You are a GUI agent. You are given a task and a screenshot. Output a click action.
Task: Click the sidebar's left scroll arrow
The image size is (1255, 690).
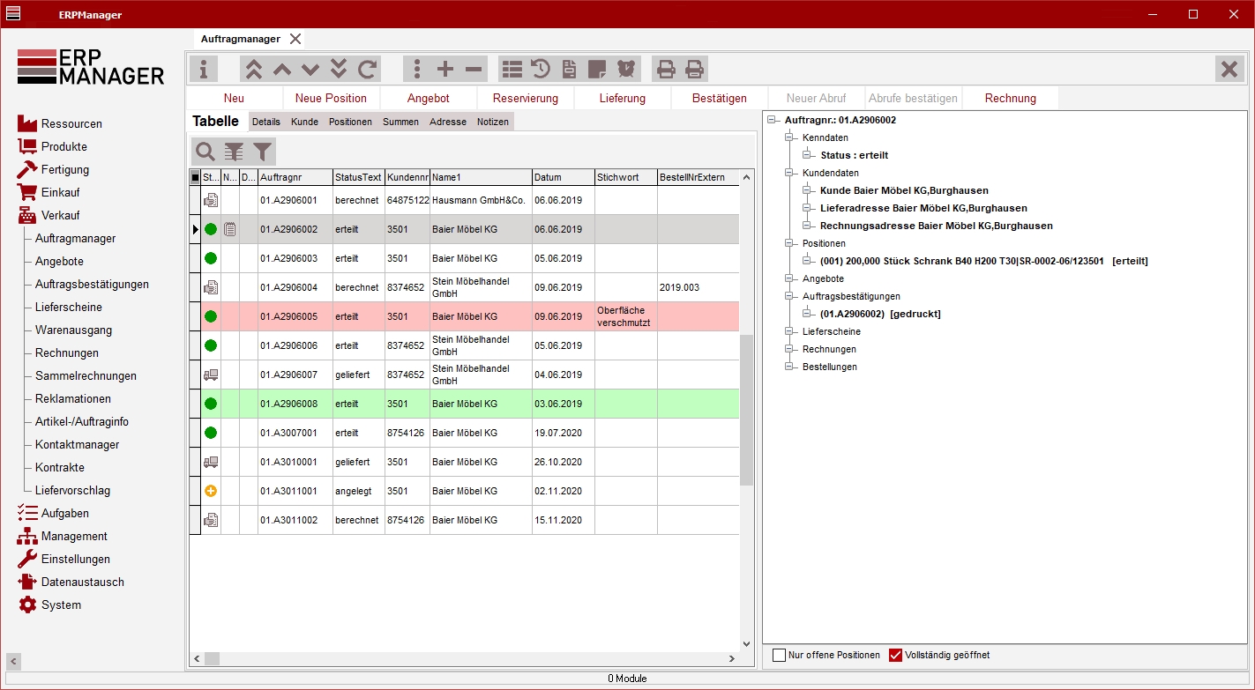pyautogui.click(x=14, y=661)
